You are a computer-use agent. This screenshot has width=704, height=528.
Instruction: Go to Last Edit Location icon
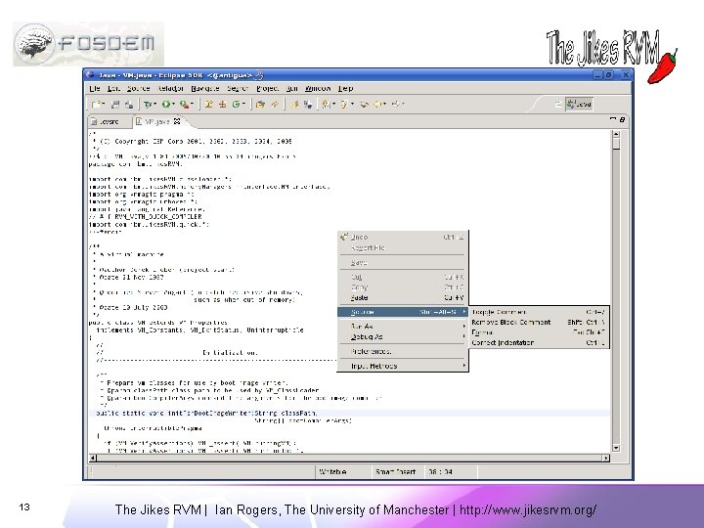pyautogui.click(x=364, y=105)
